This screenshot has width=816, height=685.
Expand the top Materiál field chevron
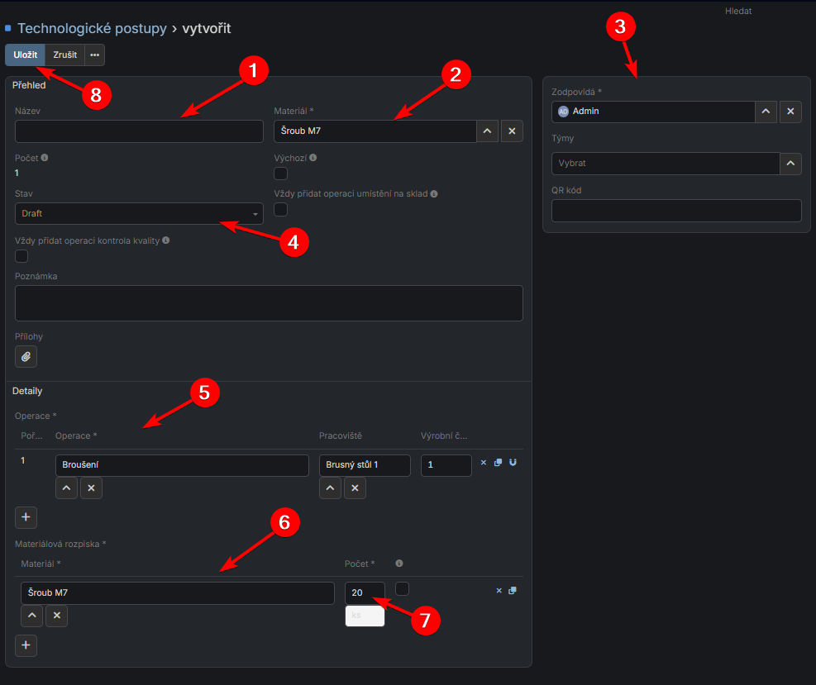(487, 131)
